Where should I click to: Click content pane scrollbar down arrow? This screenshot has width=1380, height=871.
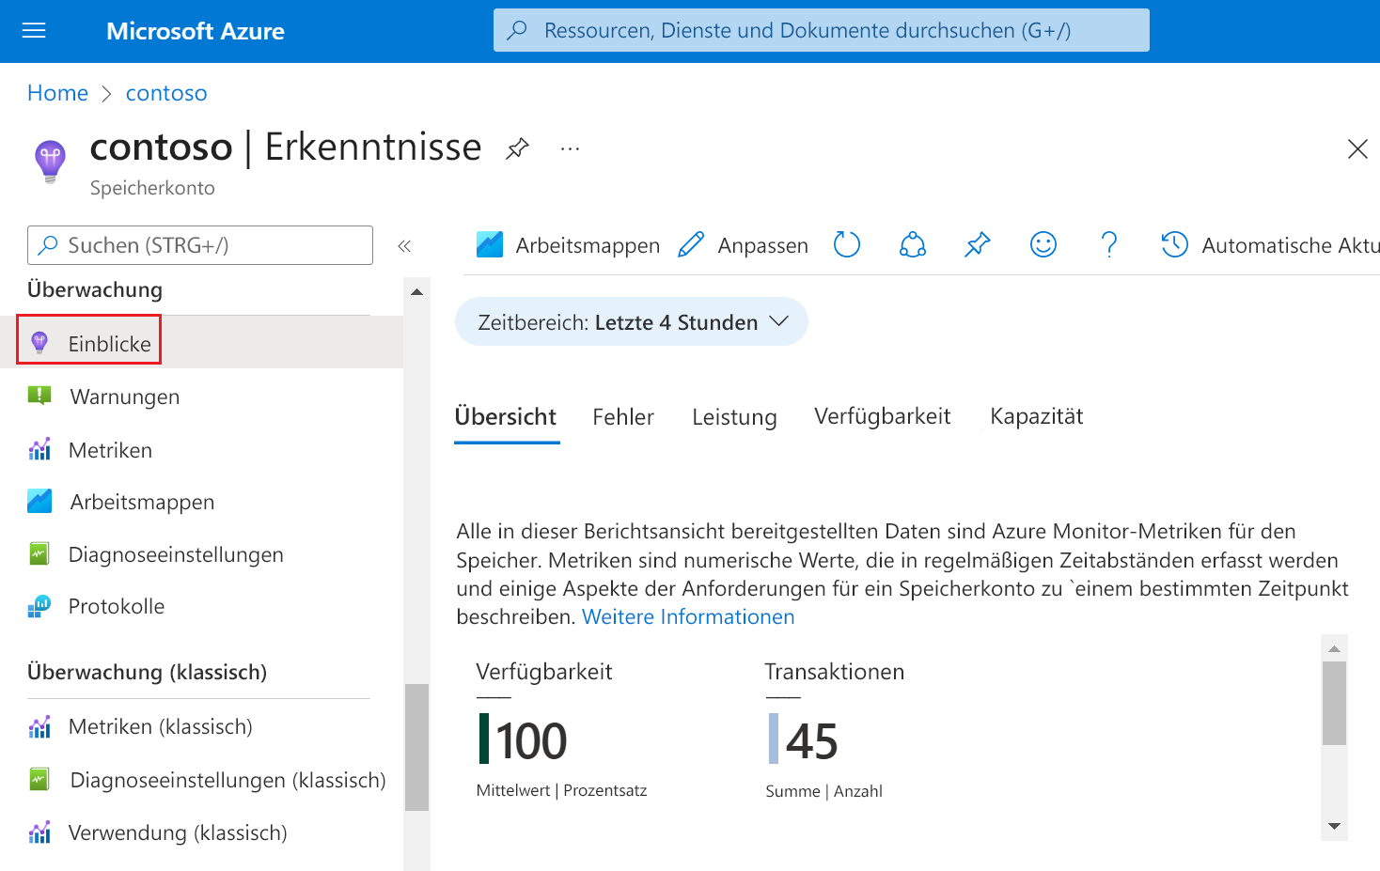[1334, 826]
